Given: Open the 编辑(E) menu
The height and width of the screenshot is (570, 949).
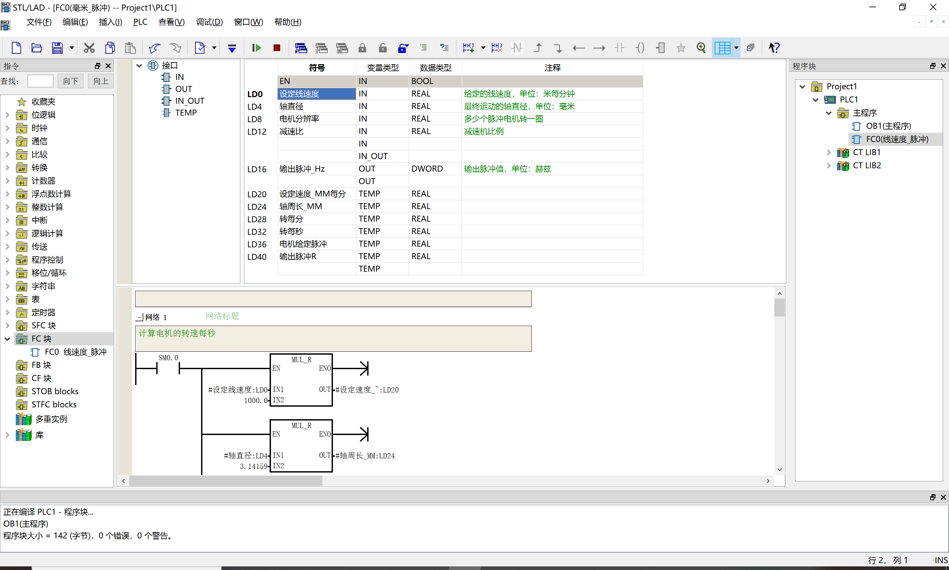Looking at the screenshot, I should click(75, 22).
